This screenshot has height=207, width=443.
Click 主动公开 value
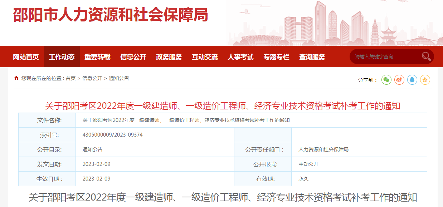click(x=308, y=164)
